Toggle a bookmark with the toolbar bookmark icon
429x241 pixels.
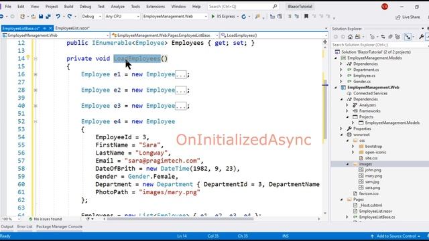[306, 16]
